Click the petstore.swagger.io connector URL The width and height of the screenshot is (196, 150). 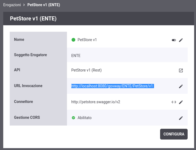[x=96, y=102]
